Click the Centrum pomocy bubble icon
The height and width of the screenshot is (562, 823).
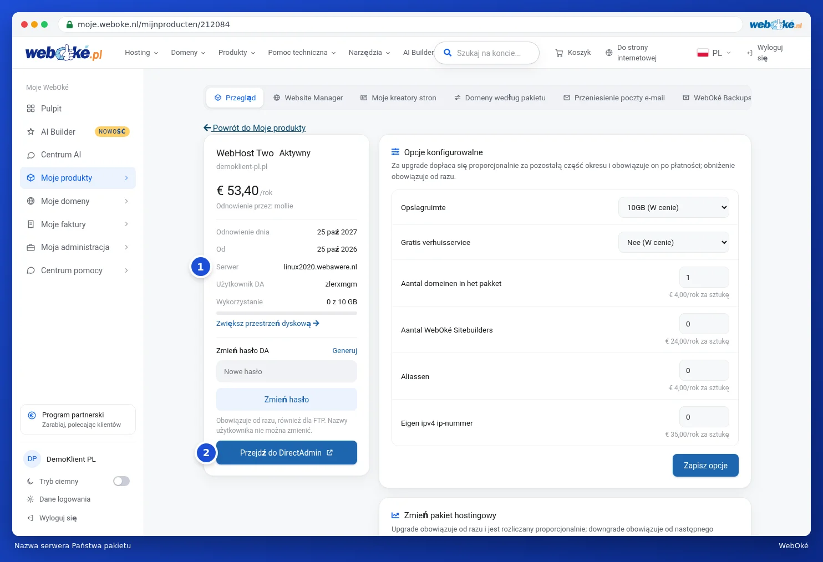tap(31, 270)
